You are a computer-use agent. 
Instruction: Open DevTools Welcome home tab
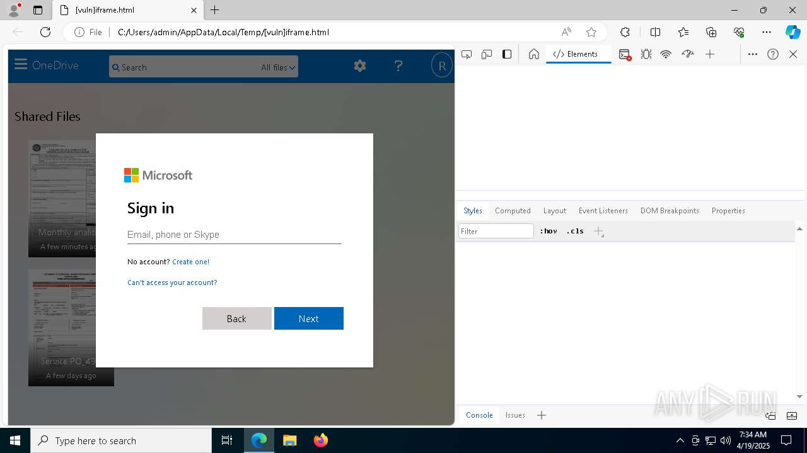coord(534,54)
